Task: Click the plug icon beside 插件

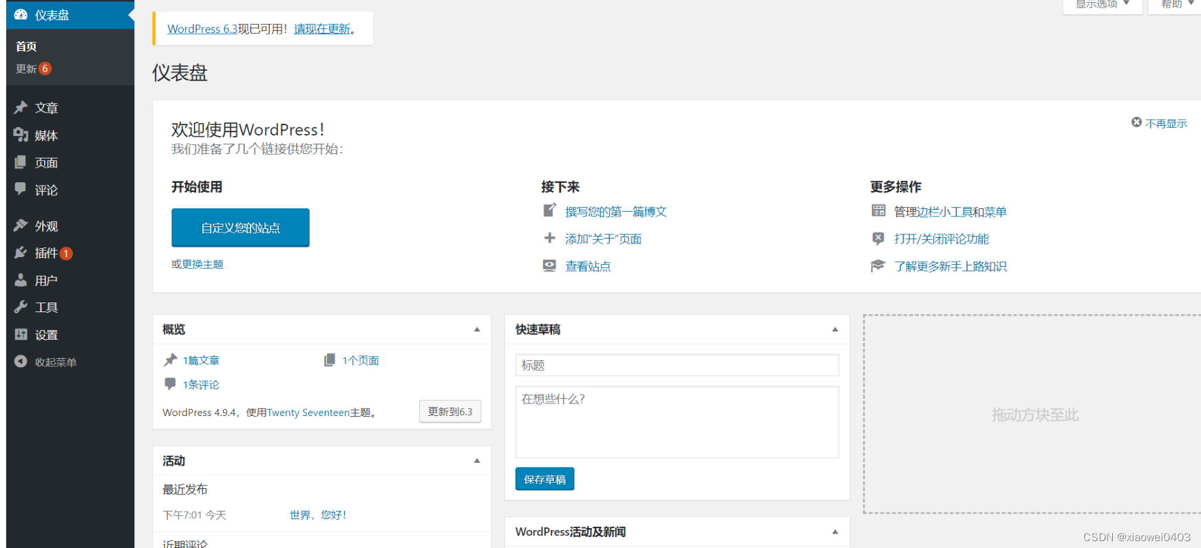Action: click(21, 252)
